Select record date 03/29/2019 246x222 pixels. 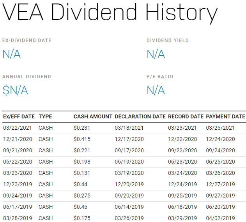(x=182, y=218)
